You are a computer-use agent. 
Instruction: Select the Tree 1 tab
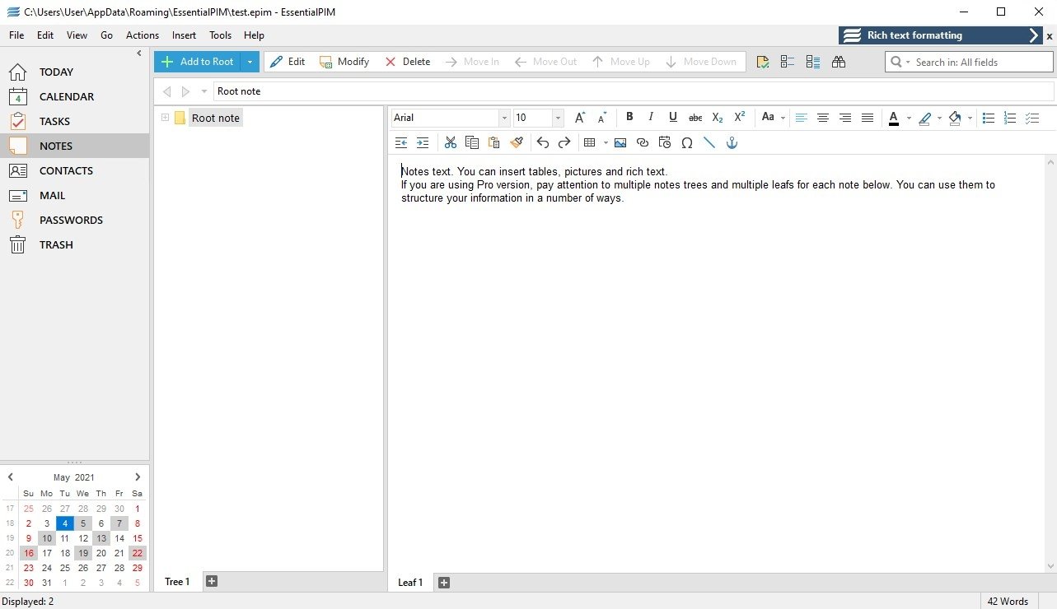coord(177,582)
